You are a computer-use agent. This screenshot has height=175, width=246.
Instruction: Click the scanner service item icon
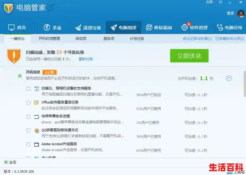tap(36, 89)
